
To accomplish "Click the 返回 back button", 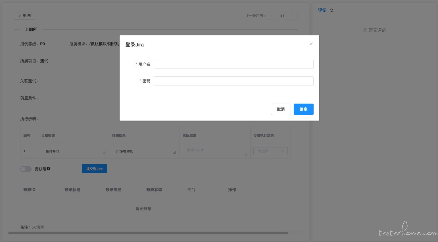I will pos(24,16).
